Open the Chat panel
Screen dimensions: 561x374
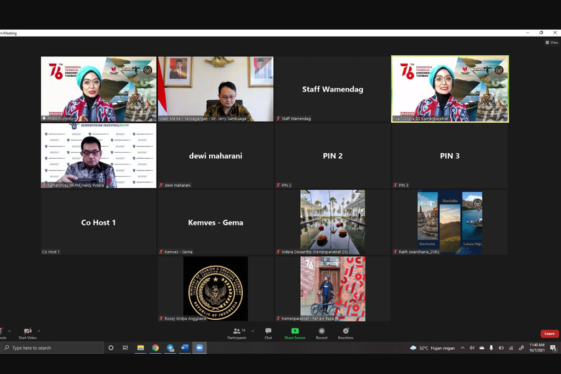(268, 332)
